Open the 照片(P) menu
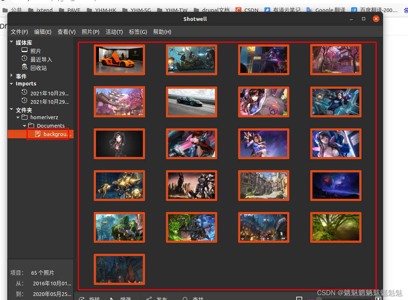The width and height of the screenshot is (408, 300). click(x=90, y=32)
